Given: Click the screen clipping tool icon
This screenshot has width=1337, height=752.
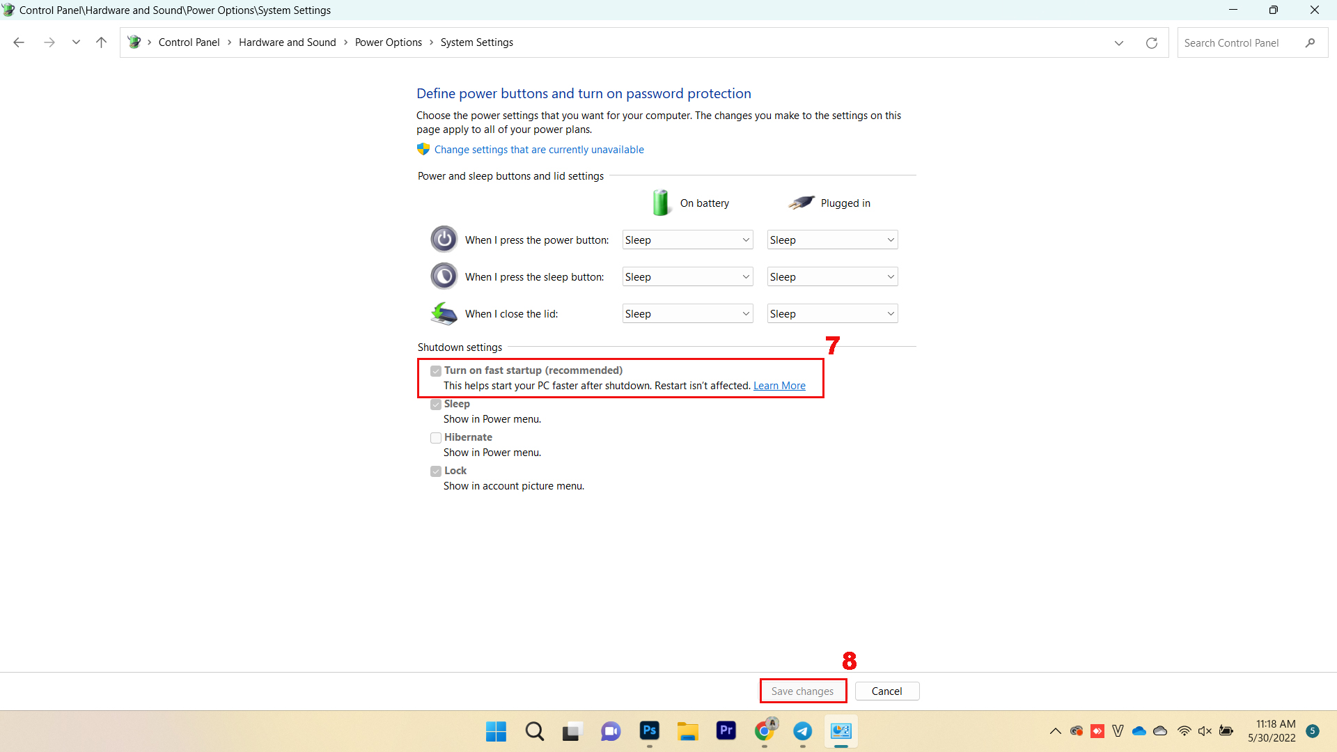Looking at the screenshot, I should tap(571, 731).
